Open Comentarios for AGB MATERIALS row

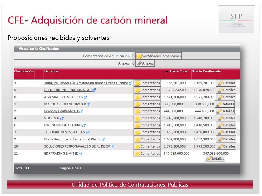coord(147,97)
